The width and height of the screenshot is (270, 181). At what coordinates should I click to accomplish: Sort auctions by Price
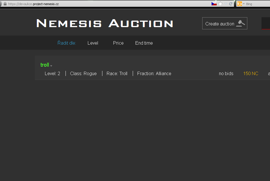118,43
